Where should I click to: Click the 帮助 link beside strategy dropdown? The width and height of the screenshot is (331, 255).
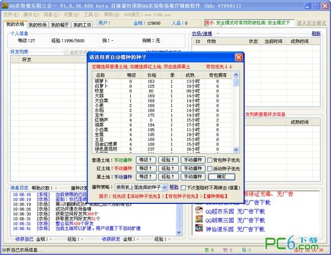tap(174, 187)
